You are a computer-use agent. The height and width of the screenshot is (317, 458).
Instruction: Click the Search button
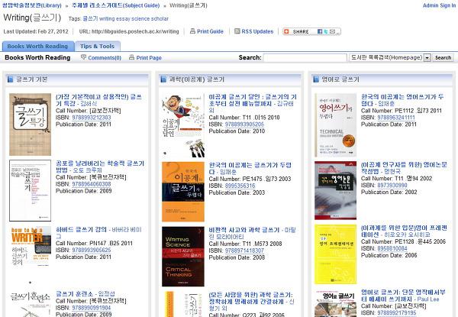pyautogui.click(x=443, y=57)
